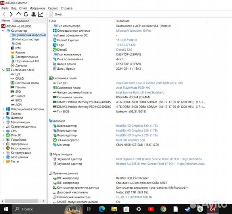Click the scrollbar right arrow in tree panel

[44, 201]
